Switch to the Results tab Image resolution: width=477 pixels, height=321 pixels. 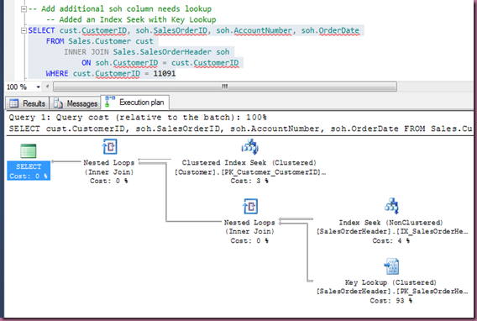click(x=27, y=103)
